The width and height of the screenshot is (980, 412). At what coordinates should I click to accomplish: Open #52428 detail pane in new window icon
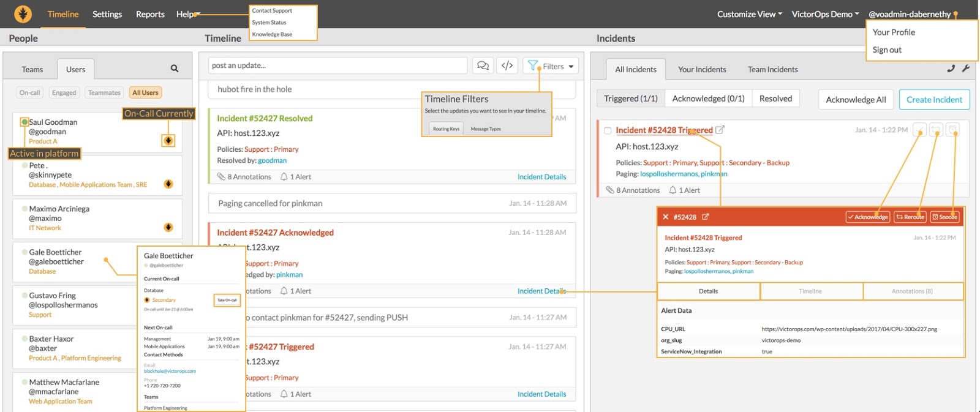(x=706, y=217)
